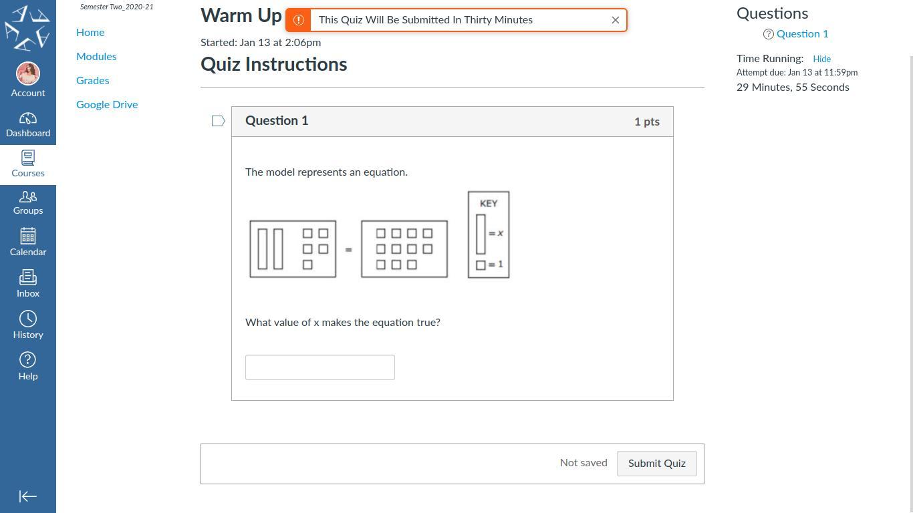Hide the running quiz timer
The height and width of the screenshot is (513, 913).
click(x=821, y=59)
